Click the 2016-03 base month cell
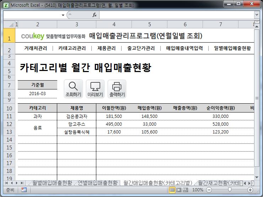 coord(37,94)
